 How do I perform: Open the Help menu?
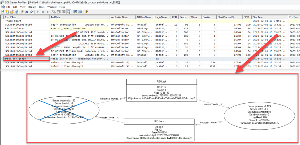click(x=62, y=7)
